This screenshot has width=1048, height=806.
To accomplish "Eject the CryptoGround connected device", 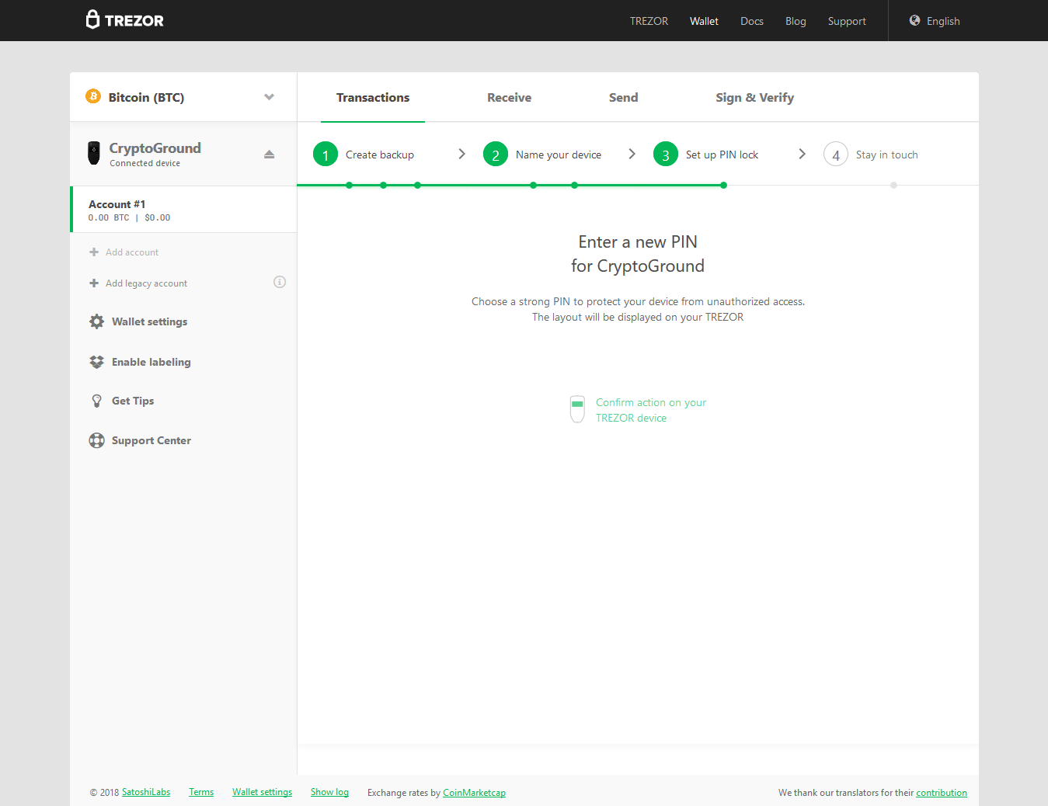I will (x=269, y=154).
